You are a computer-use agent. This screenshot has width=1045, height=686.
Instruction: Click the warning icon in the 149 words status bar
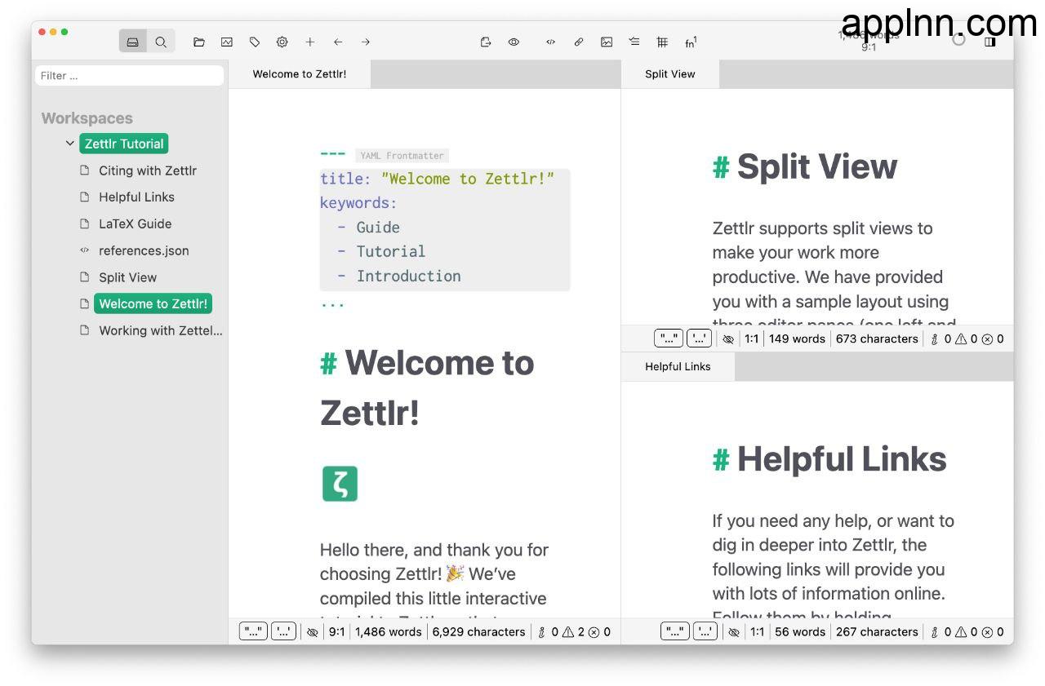coord(961,339)
